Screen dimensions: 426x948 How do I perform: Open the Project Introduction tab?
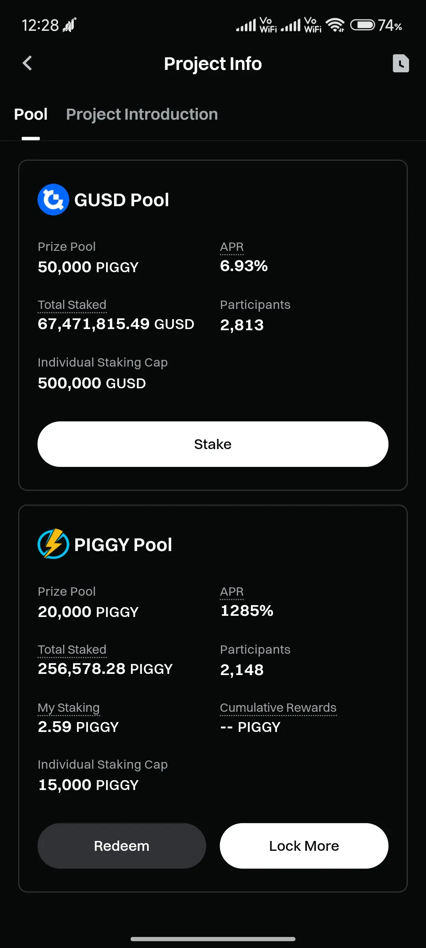(x=142, y=115)
